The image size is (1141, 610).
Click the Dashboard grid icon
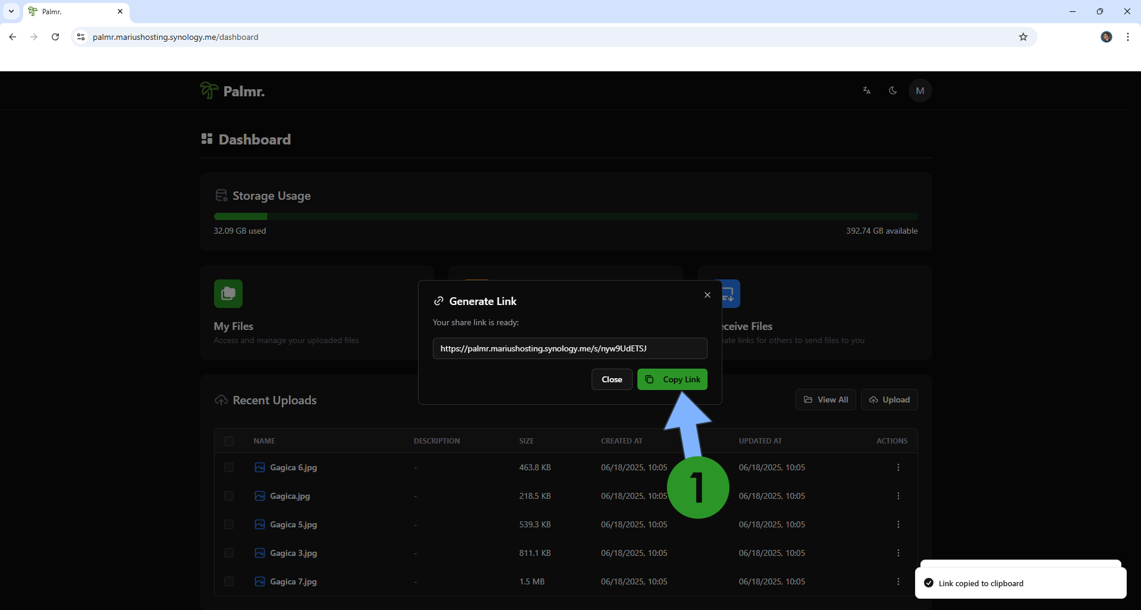click(207, 139)
